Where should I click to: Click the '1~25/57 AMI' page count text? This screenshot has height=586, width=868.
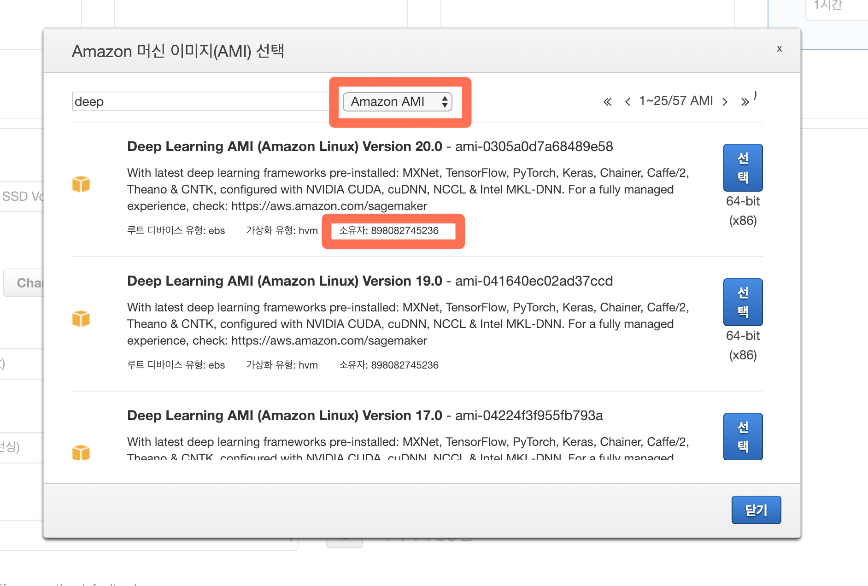pyautogui.click(x=676, y=101)
